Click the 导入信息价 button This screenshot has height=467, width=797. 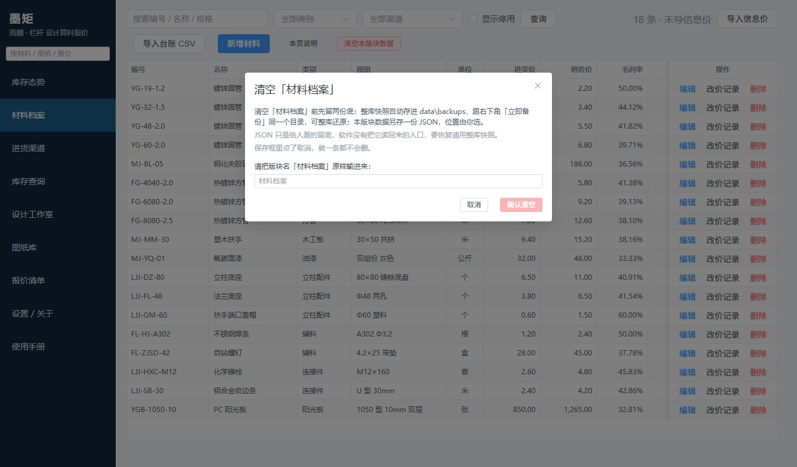(x=747, y=19)
